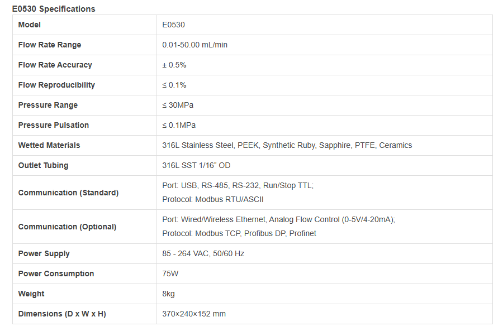Screen dimensions: 503x336
Task: Select the Pressure Pulsation label
Action: (x=54, y=125)
